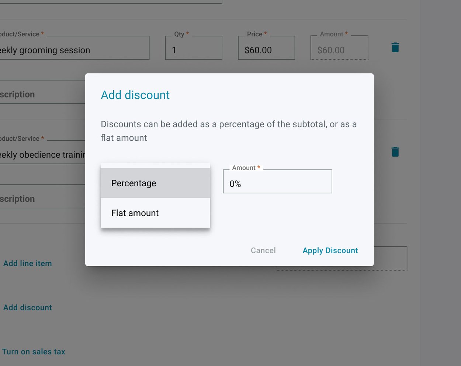461x366 pixels.
Task: Click the Add discount link
Action: click(27, 307)
